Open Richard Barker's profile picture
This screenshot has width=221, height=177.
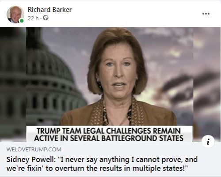pyautogui.click(x=15, y=15)
